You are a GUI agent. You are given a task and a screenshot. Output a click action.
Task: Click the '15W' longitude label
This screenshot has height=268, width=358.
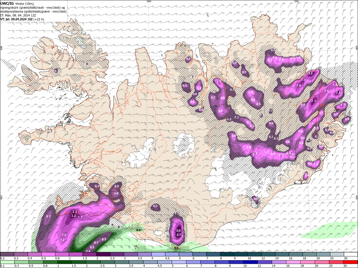(296, 1)
